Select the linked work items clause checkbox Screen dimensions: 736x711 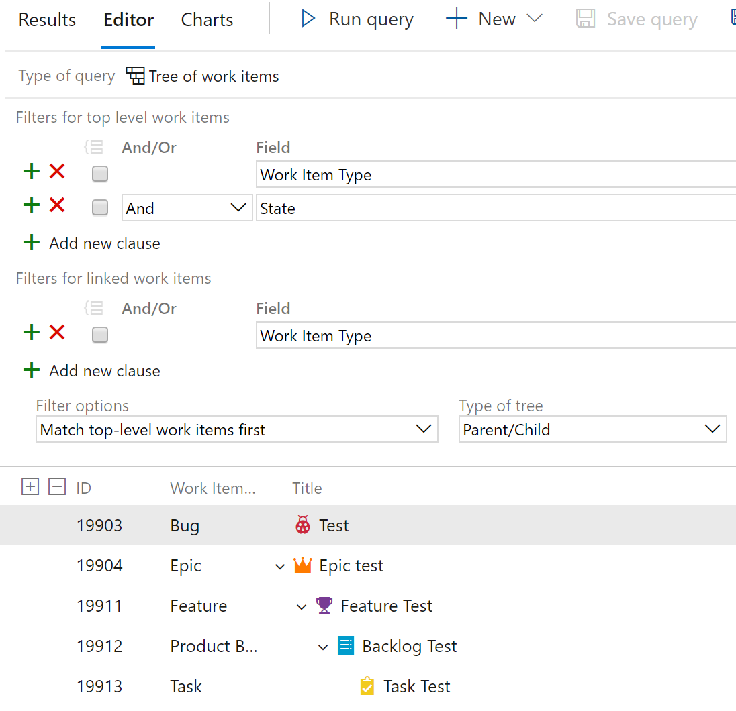coord(100,335)
